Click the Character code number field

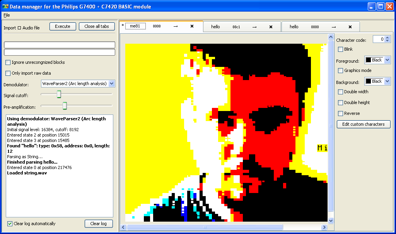379,39
